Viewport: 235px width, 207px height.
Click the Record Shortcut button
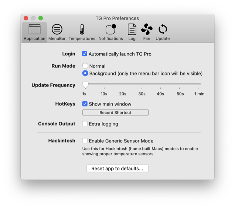tap(115, 113)
